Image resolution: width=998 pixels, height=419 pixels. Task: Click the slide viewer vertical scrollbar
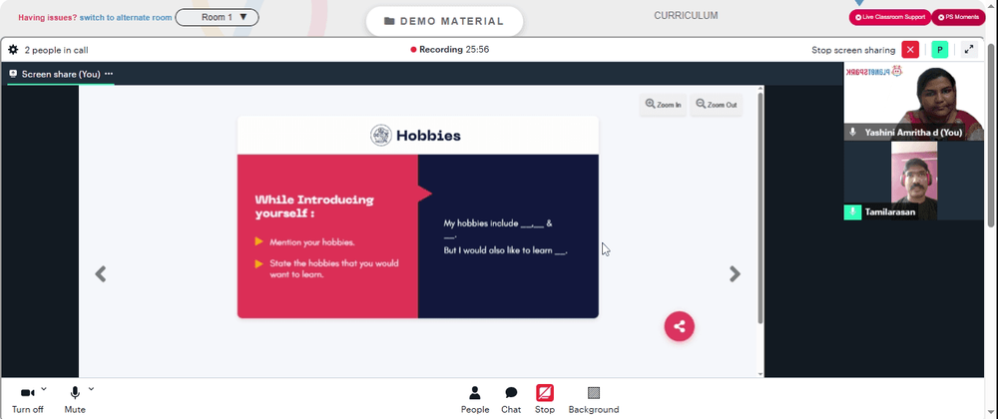pyautogui.click(x=759, y=208)
